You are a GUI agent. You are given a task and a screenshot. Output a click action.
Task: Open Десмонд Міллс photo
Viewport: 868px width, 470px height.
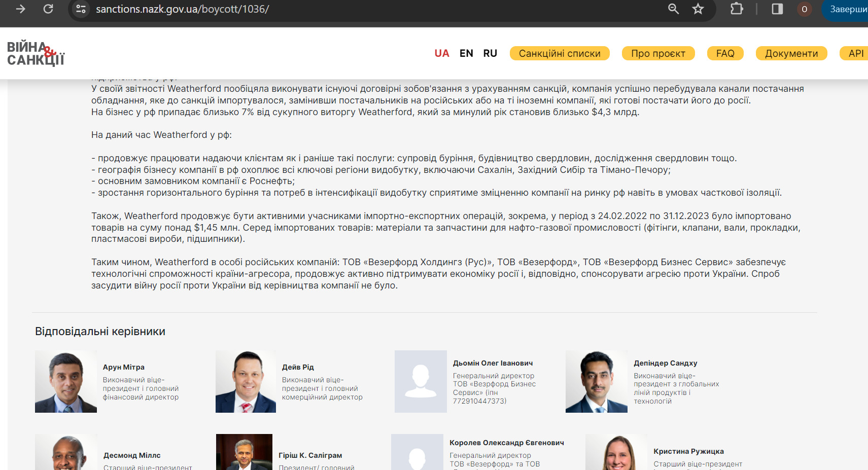(x=66, y=452)
